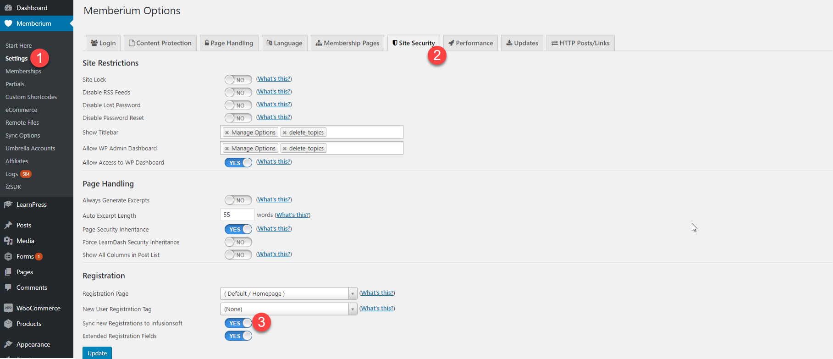833x359 pixels.
Task: Click the Media library icon
Action: (8, 241)
